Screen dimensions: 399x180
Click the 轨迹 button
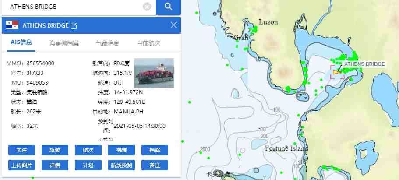coord(55,150)
